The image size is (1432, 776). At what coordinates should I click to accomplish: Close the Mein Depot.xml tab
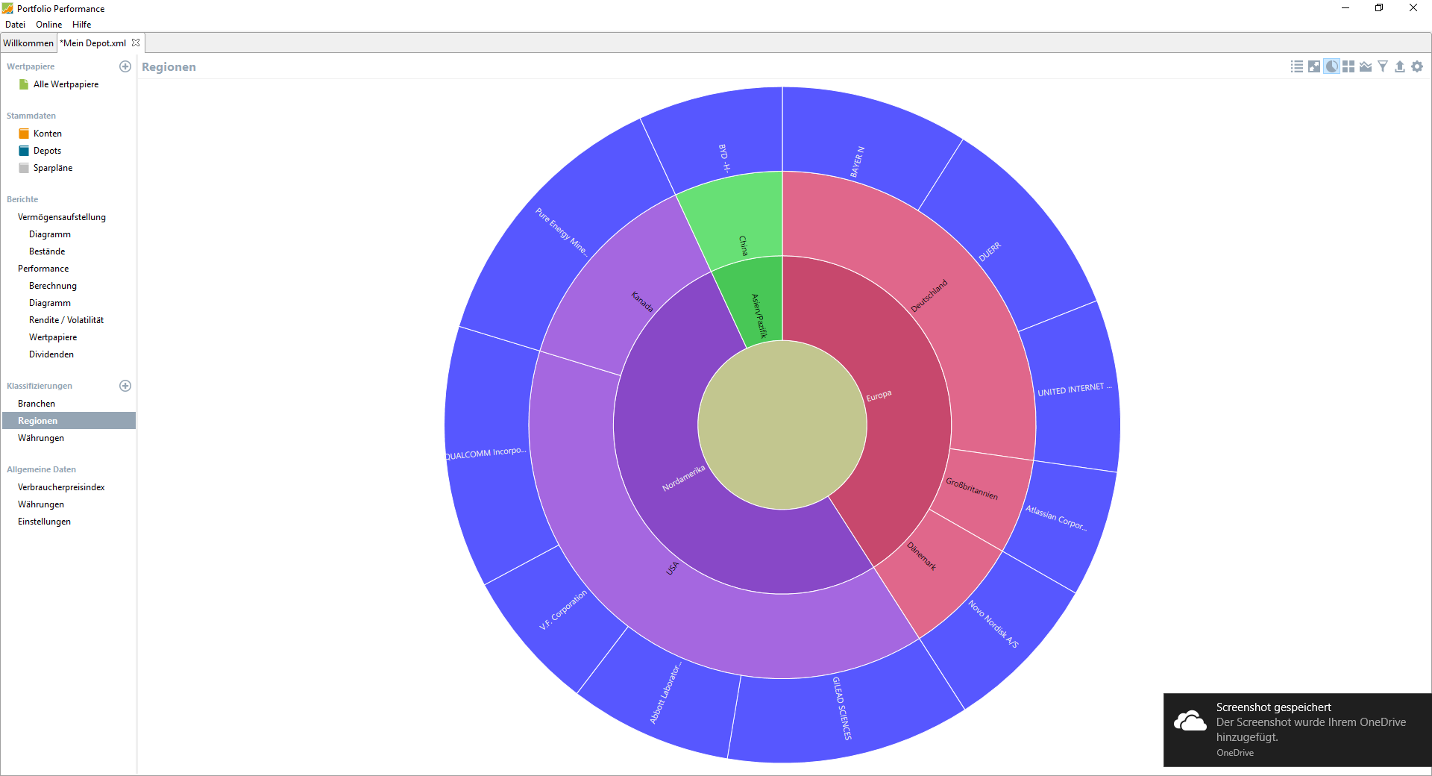point(136,43)
